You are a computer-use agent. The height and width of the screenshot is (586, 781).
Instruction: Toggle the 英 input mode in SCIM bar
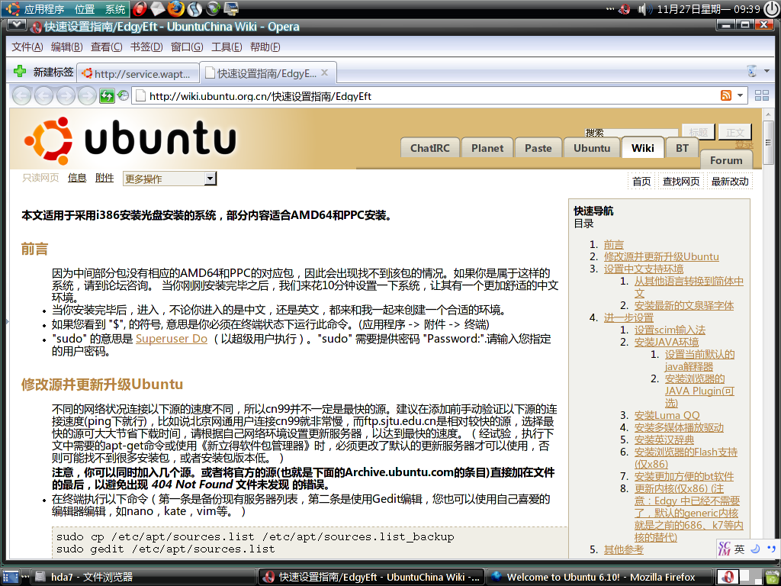pos(740,549)
